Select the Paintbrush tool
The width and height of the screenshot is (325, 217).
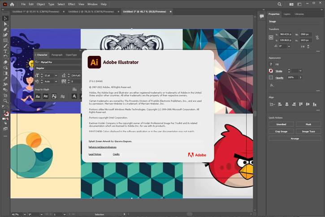tap(5, 46)
